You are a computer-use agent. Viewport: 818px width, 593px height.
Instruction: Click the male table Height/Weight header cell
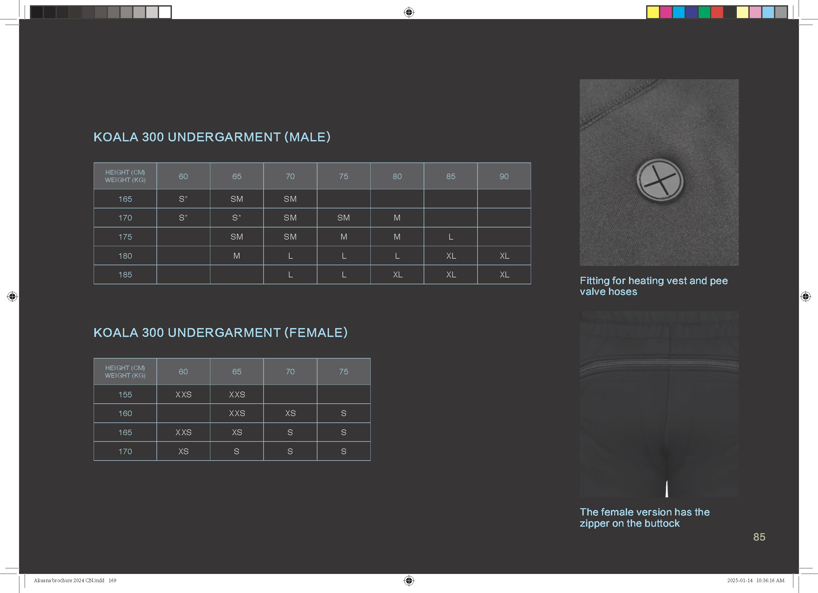click(125, 176)
